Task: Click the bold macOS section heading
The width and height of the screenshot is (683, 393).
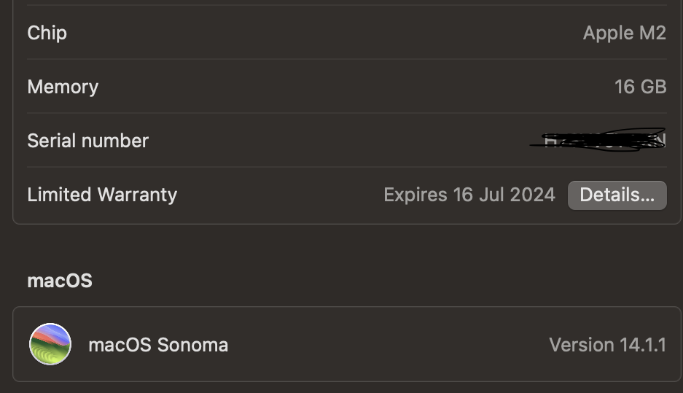Action: tap(60, 281)
